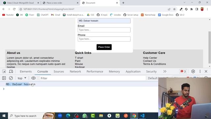
Task: Switch to the Place a new order tab
Action: (61, 3)
